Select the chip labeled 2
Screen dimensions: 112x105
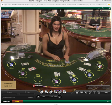[42, 92]
